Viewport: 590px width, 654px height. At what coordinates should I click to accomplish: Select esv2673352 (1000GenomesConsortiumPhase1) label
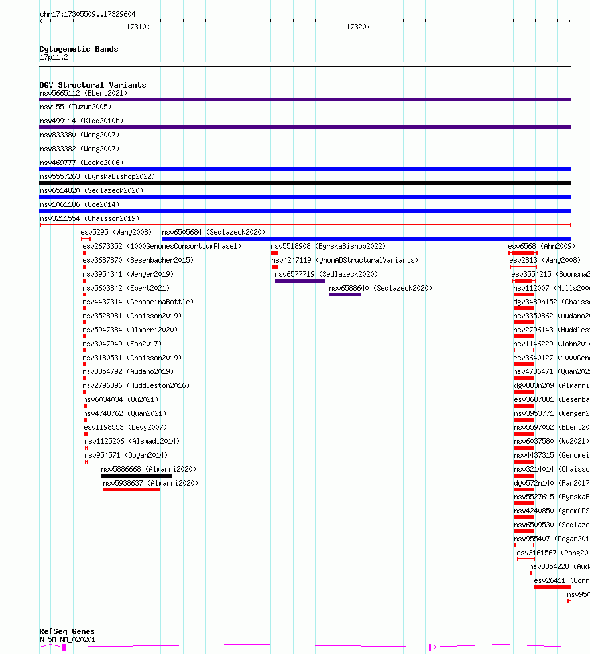(162, 246)
